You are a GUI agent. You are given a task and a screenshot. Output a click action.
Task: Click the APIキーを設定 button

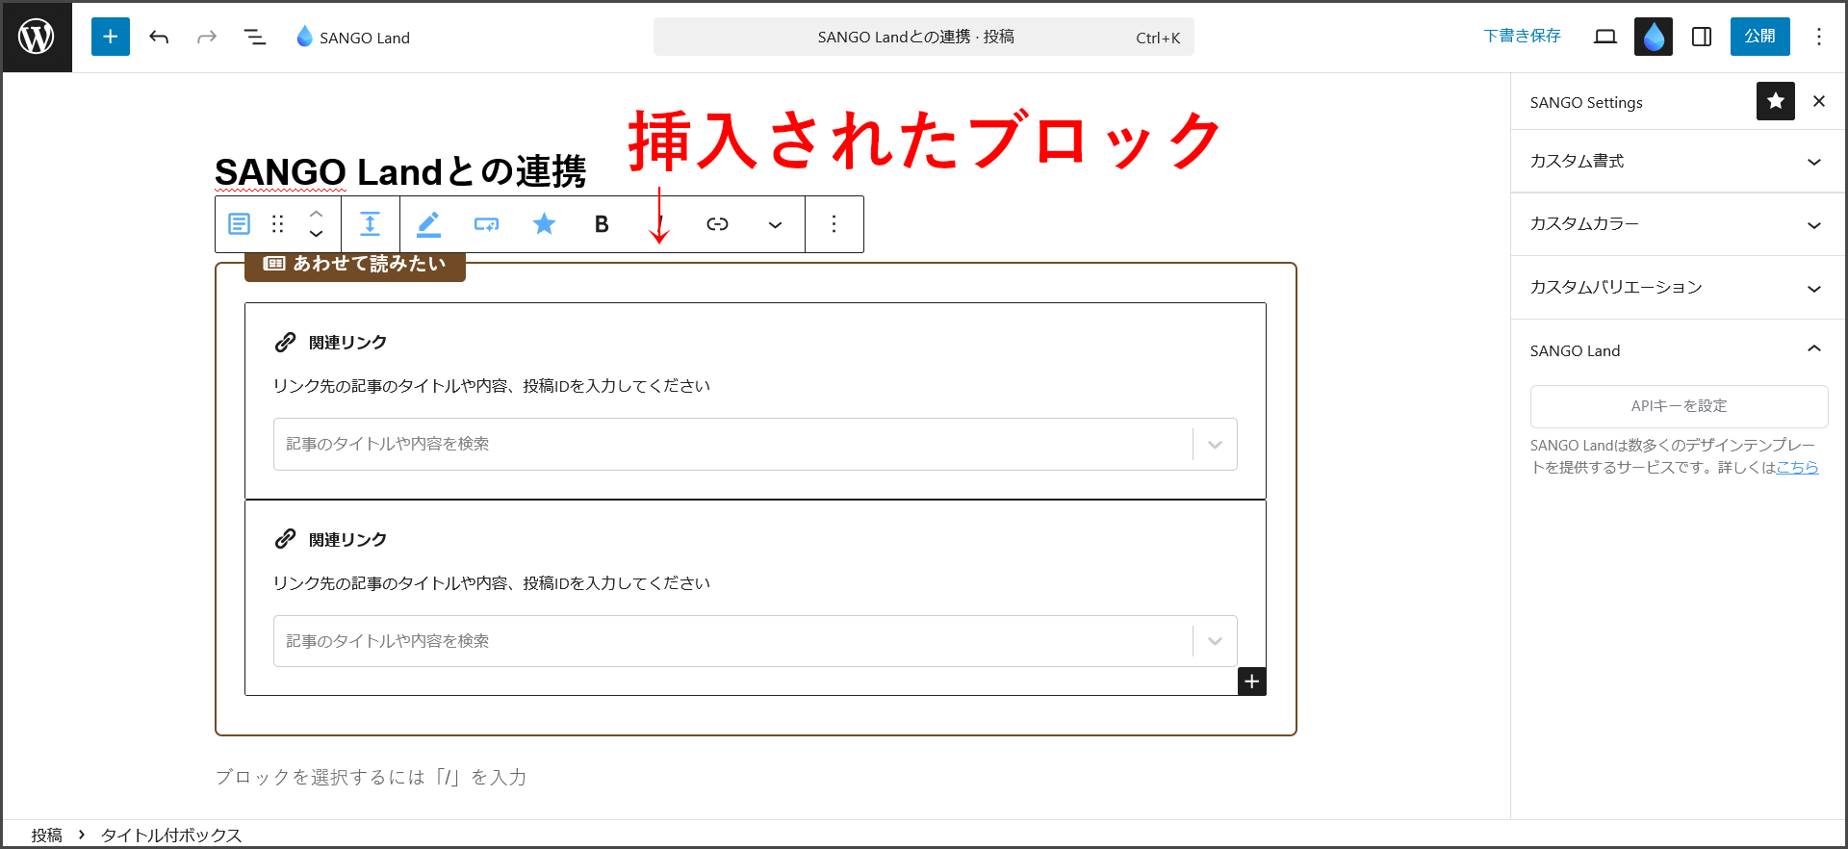pyautogui.click(x=1679, y=406)
